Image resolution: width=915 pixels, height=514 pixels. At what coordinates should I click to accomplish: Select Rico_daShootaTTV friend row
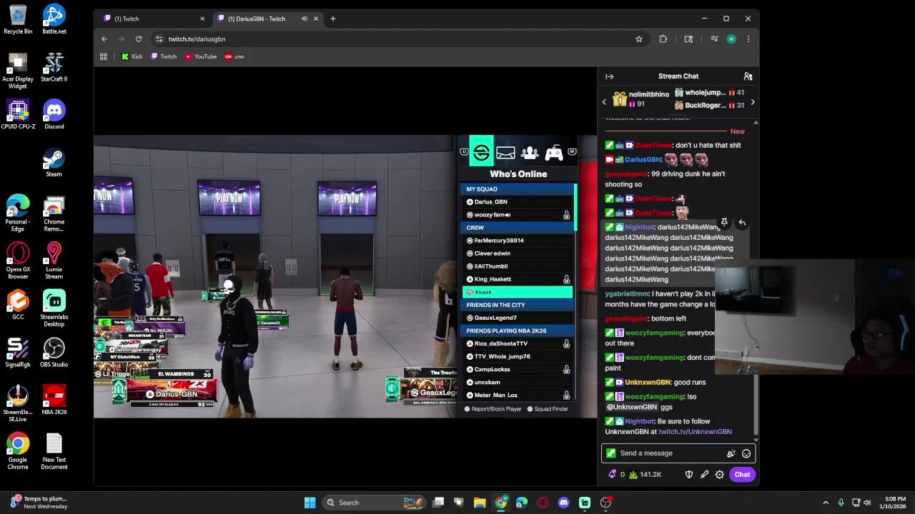click(518, 343)
